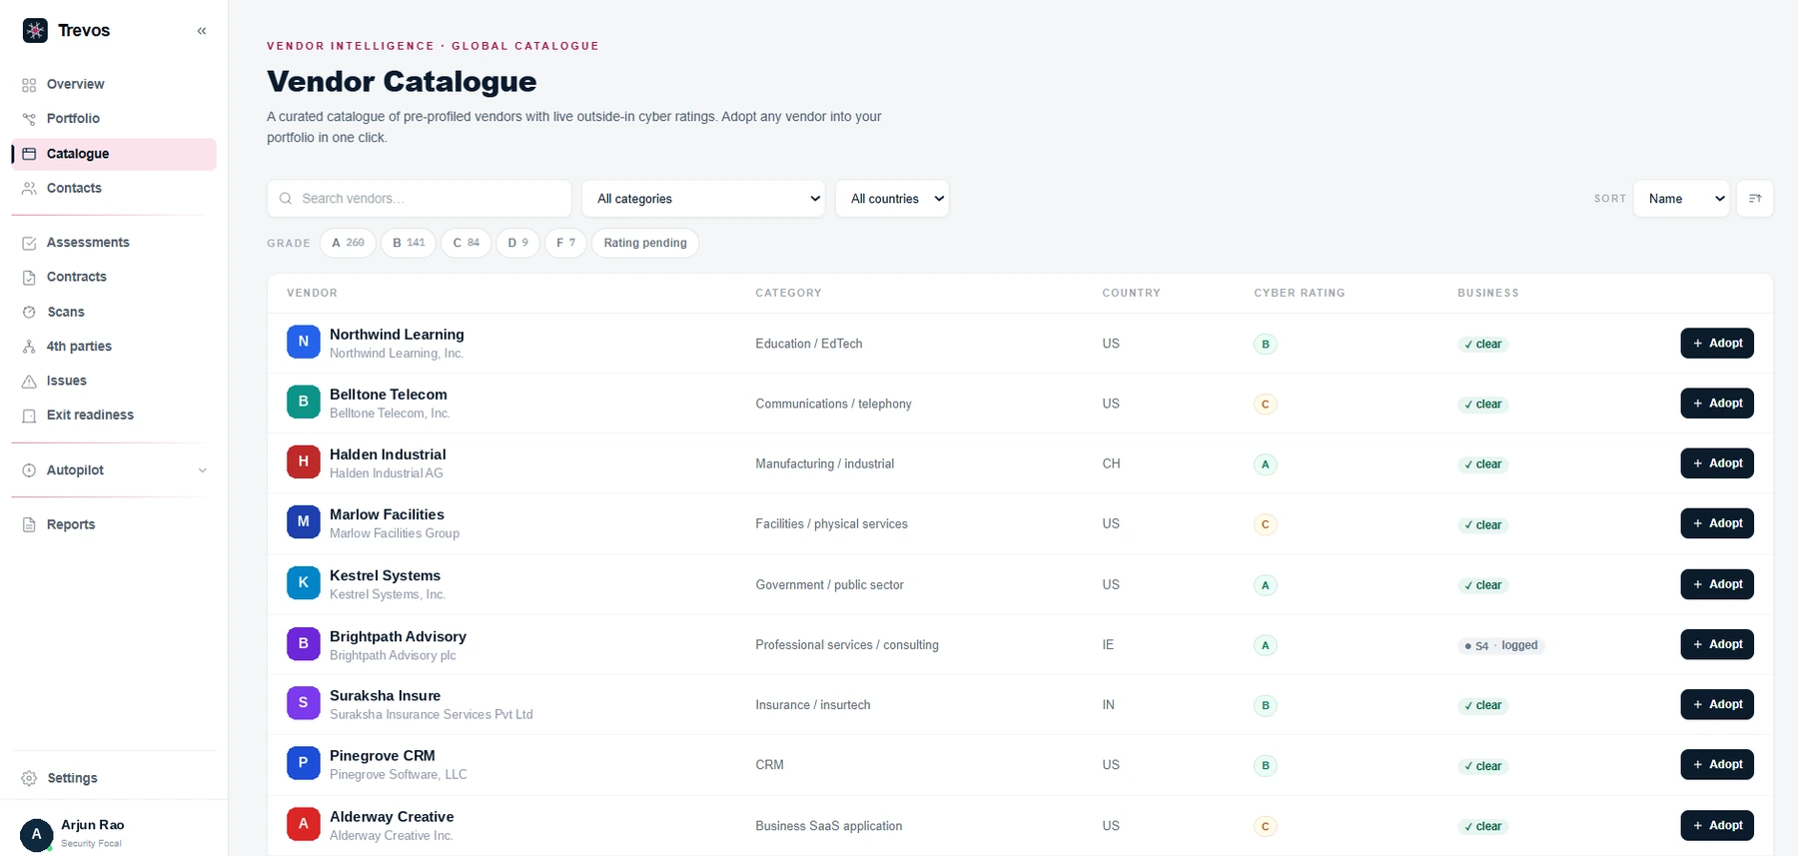1798x856 pixels.
Task: Open the All countries dropdown
Action: tap(892, 199)
